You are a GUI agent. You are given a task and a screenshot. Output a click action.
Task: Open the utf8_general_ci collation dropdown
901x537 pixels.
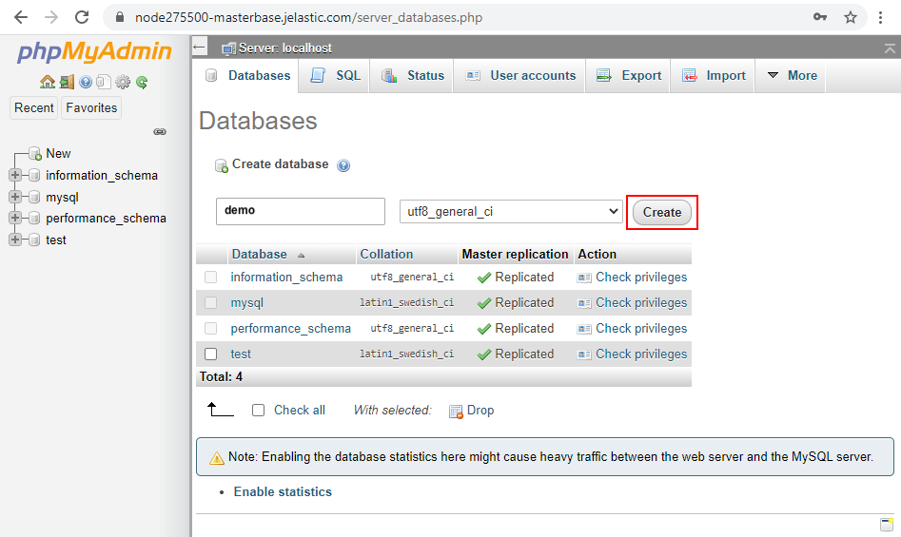point(512,212)
